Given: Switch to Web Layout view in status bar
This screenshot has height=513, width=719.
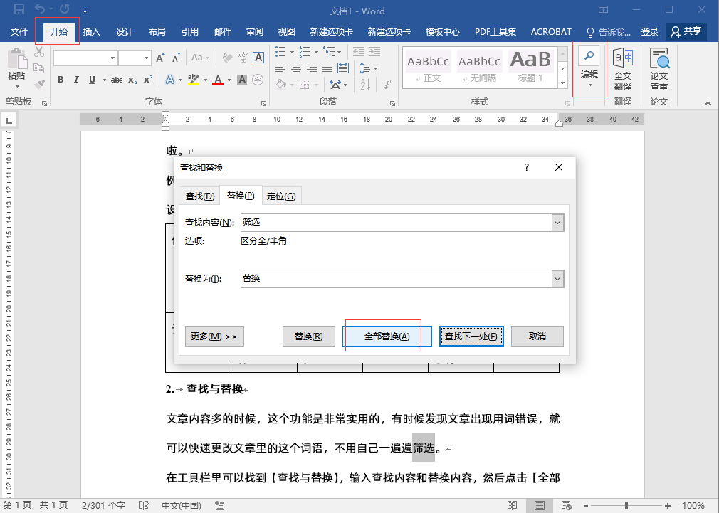Looking at the screenshot, I should click(568, 505).
